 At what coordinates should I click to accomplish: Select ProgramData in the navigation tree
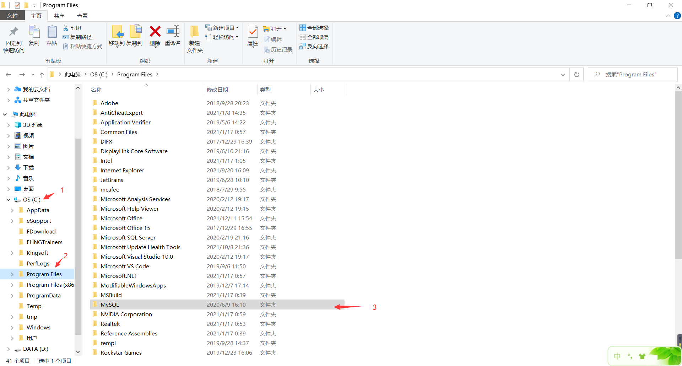[43, 296]
